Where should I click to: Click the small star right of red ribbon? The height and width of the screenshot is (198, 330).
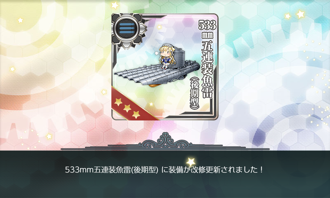[151, 104]
